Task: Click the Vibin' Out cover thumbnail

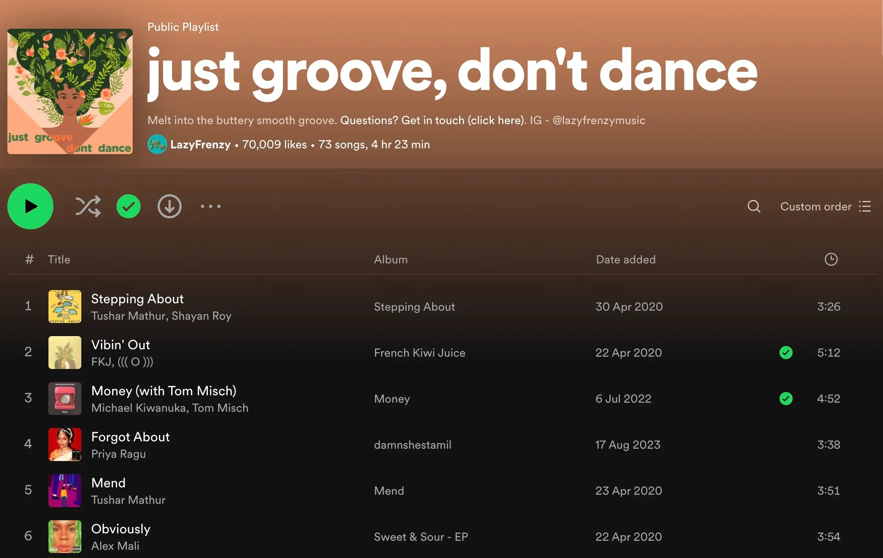Action: click(x=65, y=353)
